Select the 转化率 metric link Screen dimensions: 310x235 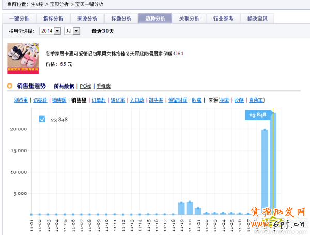(x=118, y=100)
